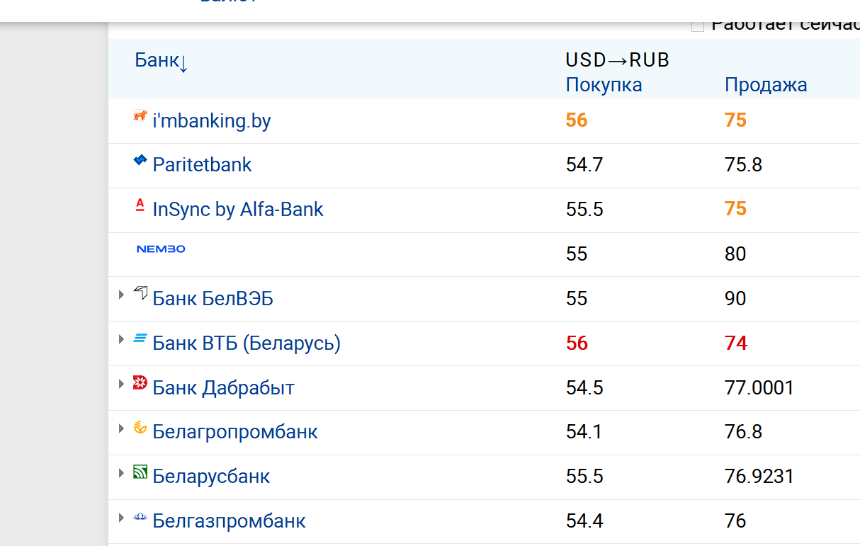Select the NEMBO row buy rate 55
This screenshot has width=860, height=546.
577,254
